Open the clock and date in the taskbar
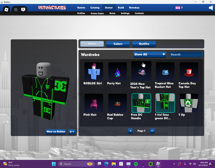 pyautogui.click(x=203, y=164)
